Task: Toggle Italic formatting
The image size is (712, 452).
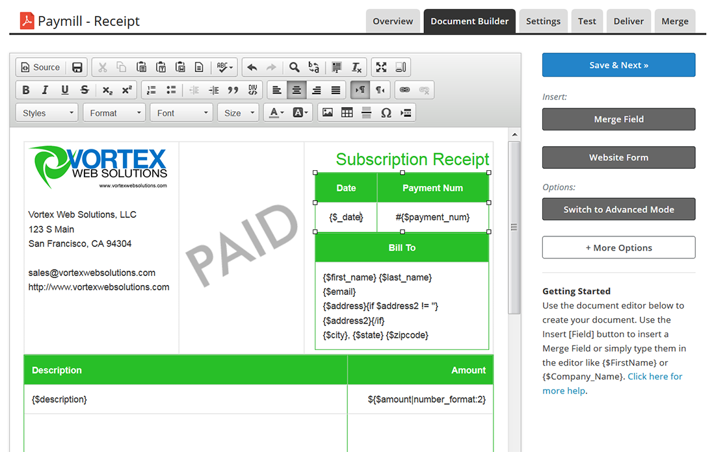Action: (46, 90)
